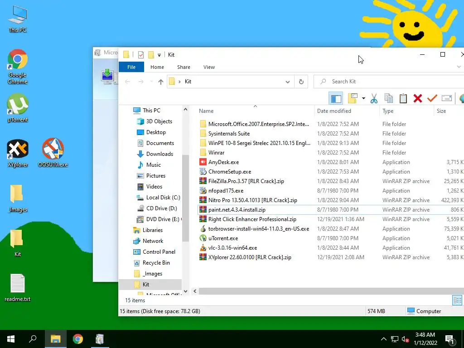Select the Sysinternals Suite folder

click(229, 134)
